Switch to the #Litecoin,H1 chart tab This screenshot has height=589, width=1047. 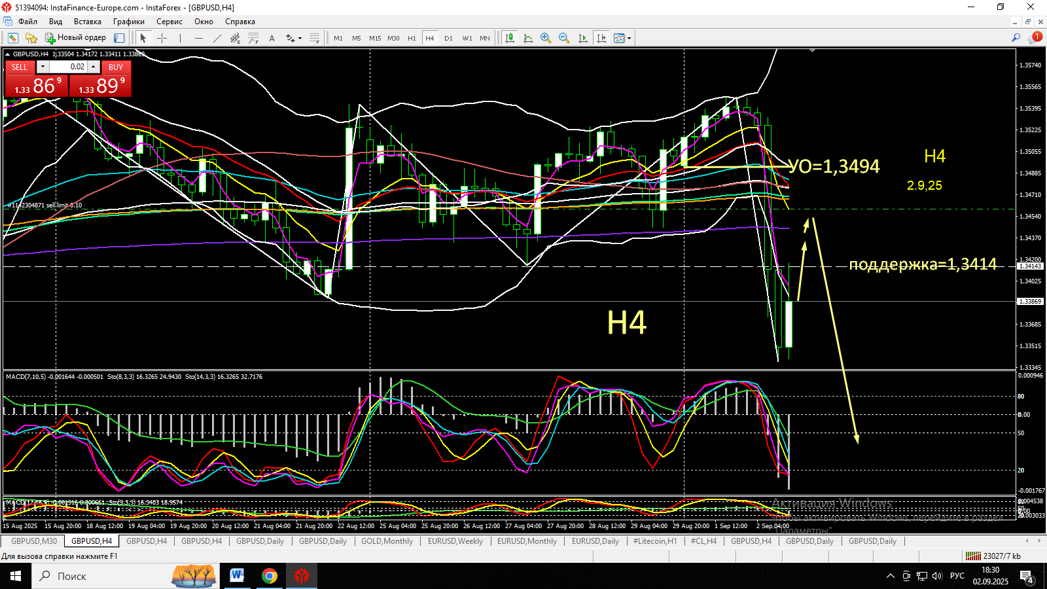[x=654, y=541]
